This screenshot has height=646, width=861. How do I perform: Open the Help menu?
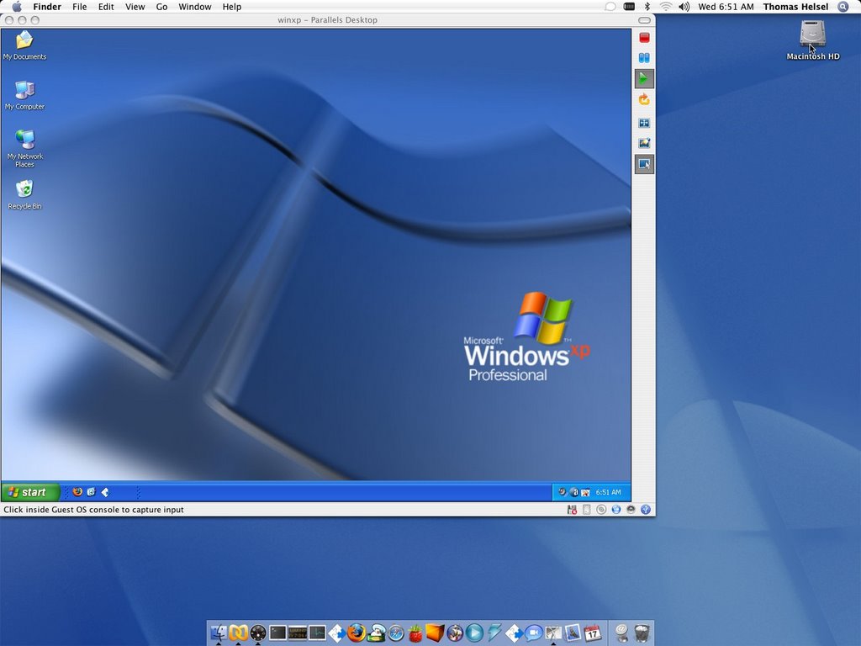(232, 7)
